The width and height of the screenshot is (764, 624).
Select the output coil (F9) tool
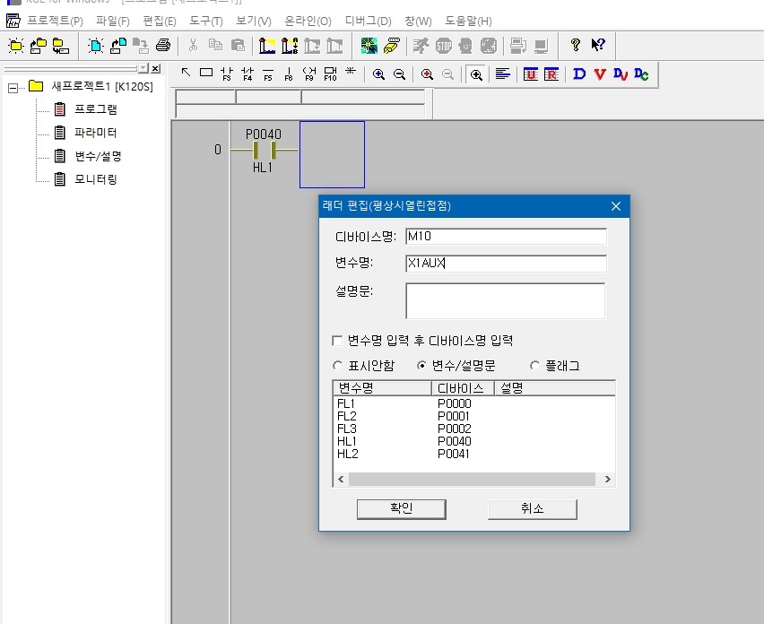(x=310, y=74)
